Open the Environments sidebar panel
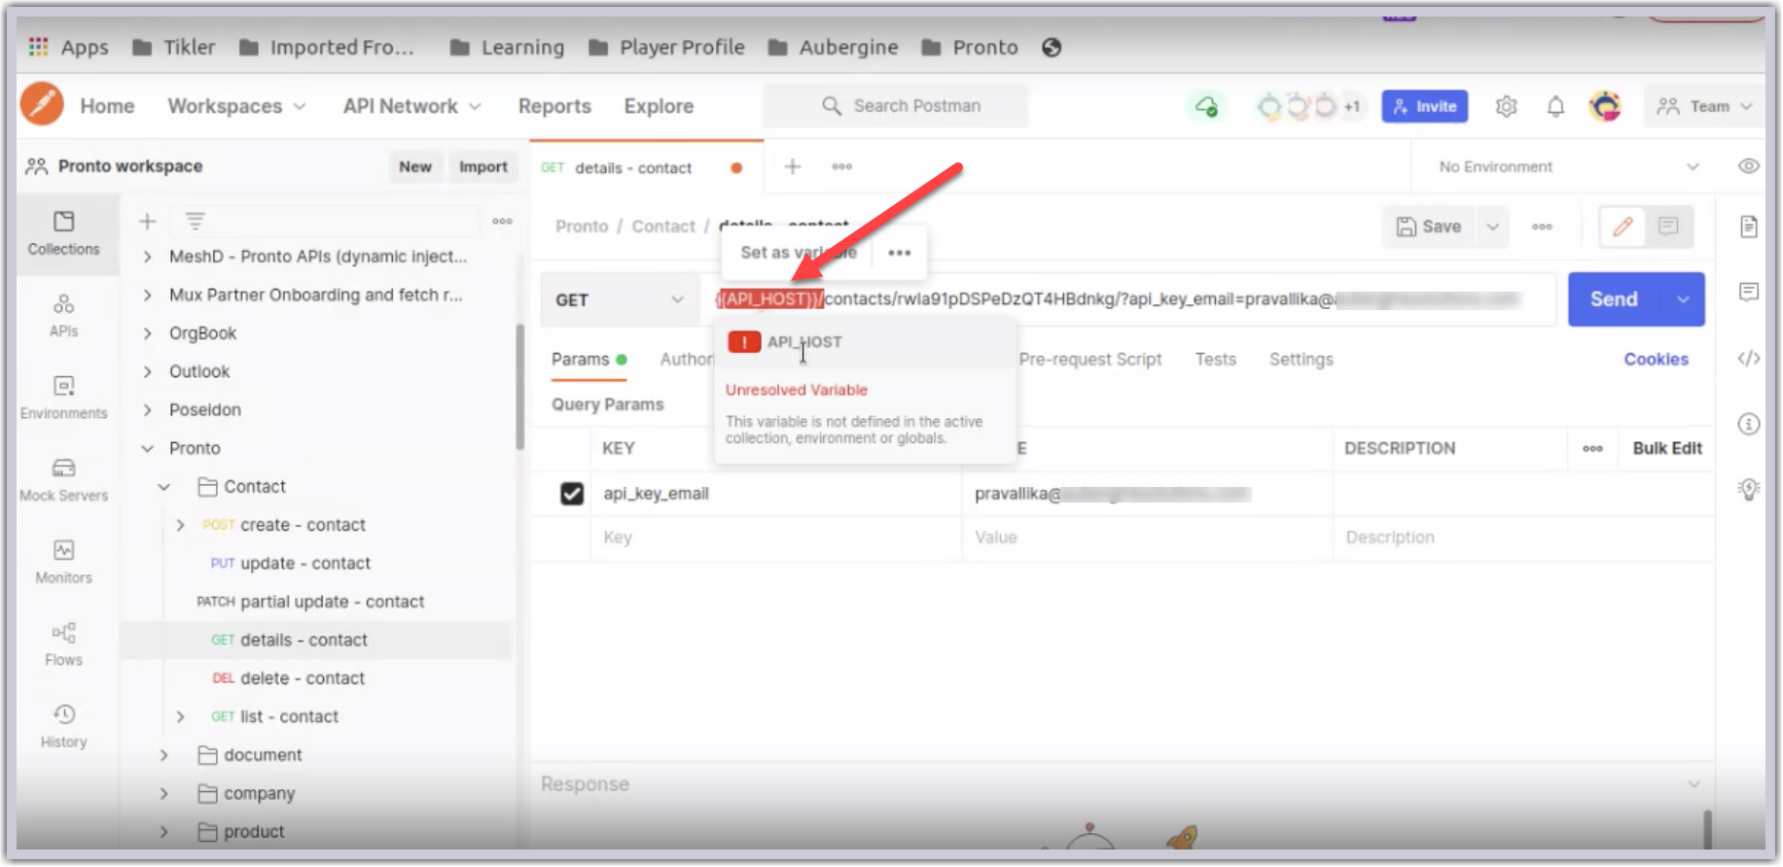The image size is (1783, 867). pos(64,398)
